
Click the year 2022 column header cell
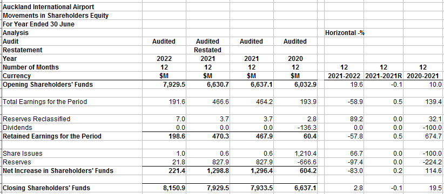click(164, 59)
